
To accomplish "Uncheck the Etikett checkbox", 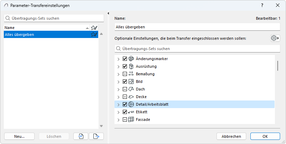I will click(x=125, y=112).
